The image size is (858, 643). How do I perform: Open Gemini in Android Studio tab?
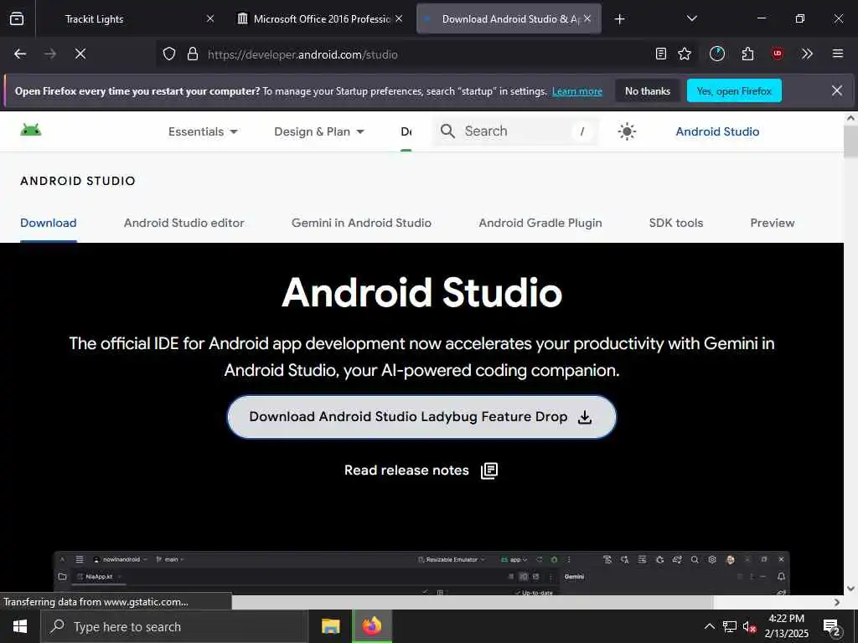click(361, 223)
